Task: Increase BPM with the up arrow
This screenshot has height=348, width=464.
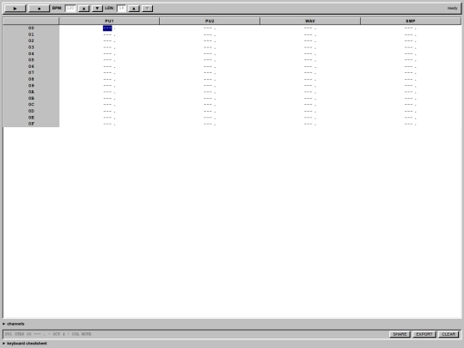Action: 84,9
